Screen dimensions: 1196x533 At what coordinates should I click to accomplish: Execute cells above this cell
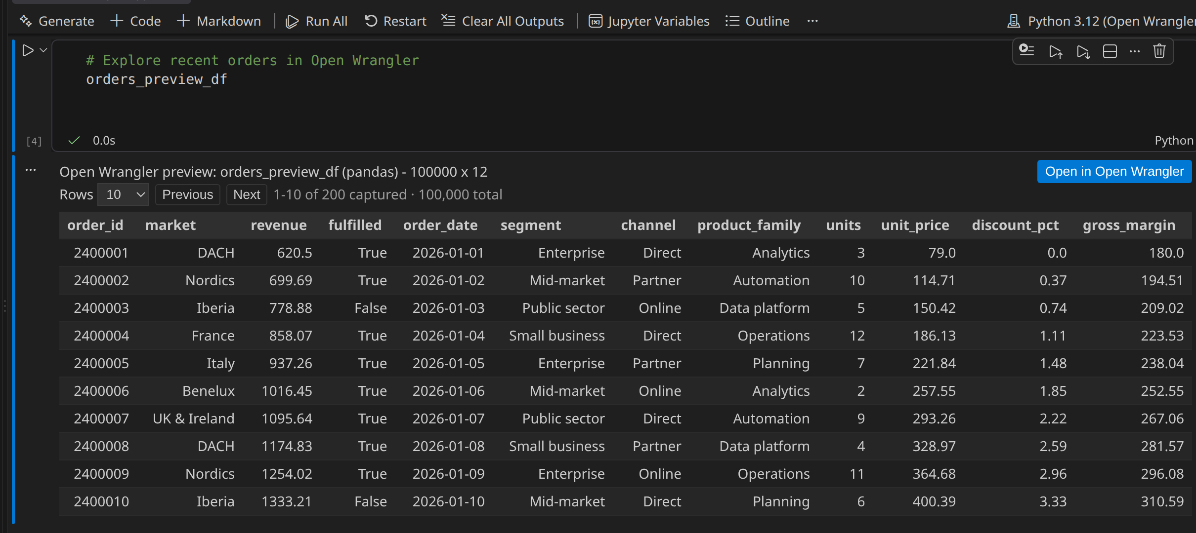click(x=1056, y=51)
